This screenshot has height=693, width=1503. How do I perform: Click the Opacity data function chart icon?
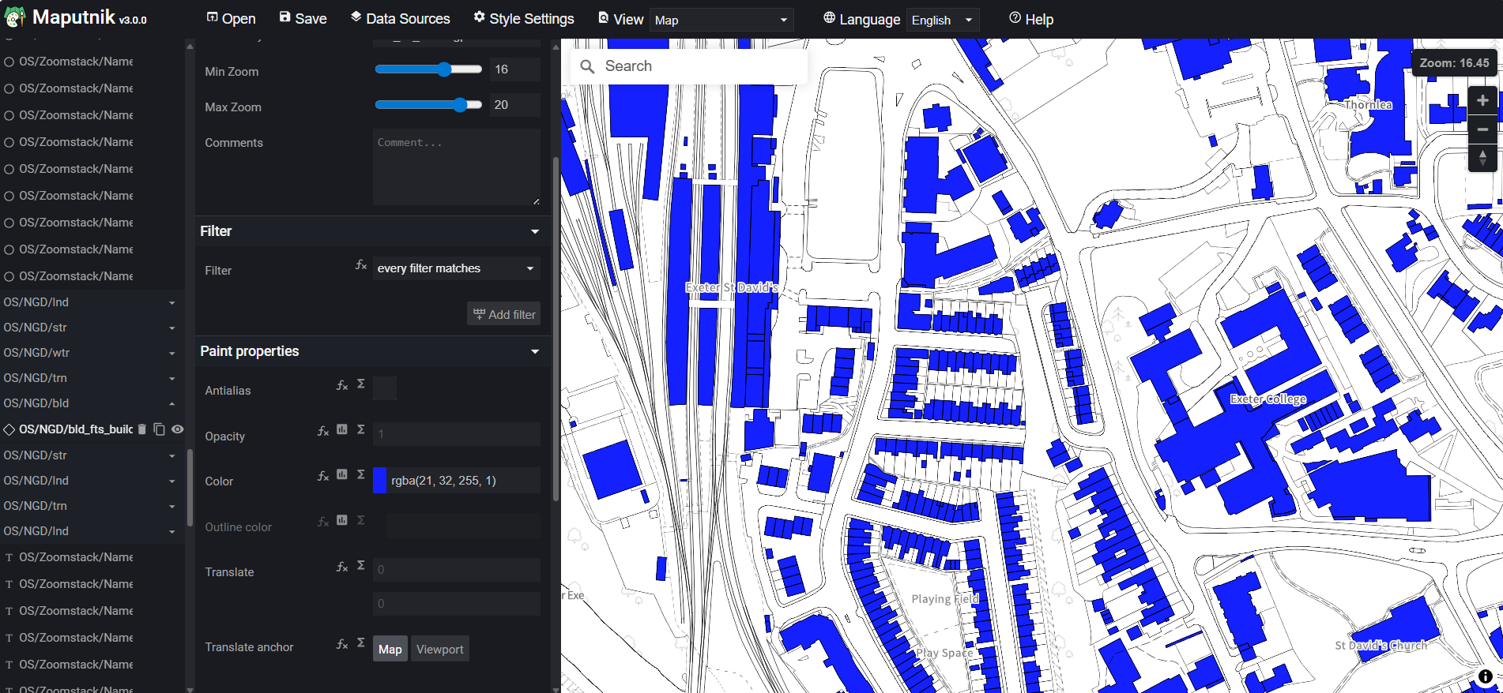click(x=342, y=430)
